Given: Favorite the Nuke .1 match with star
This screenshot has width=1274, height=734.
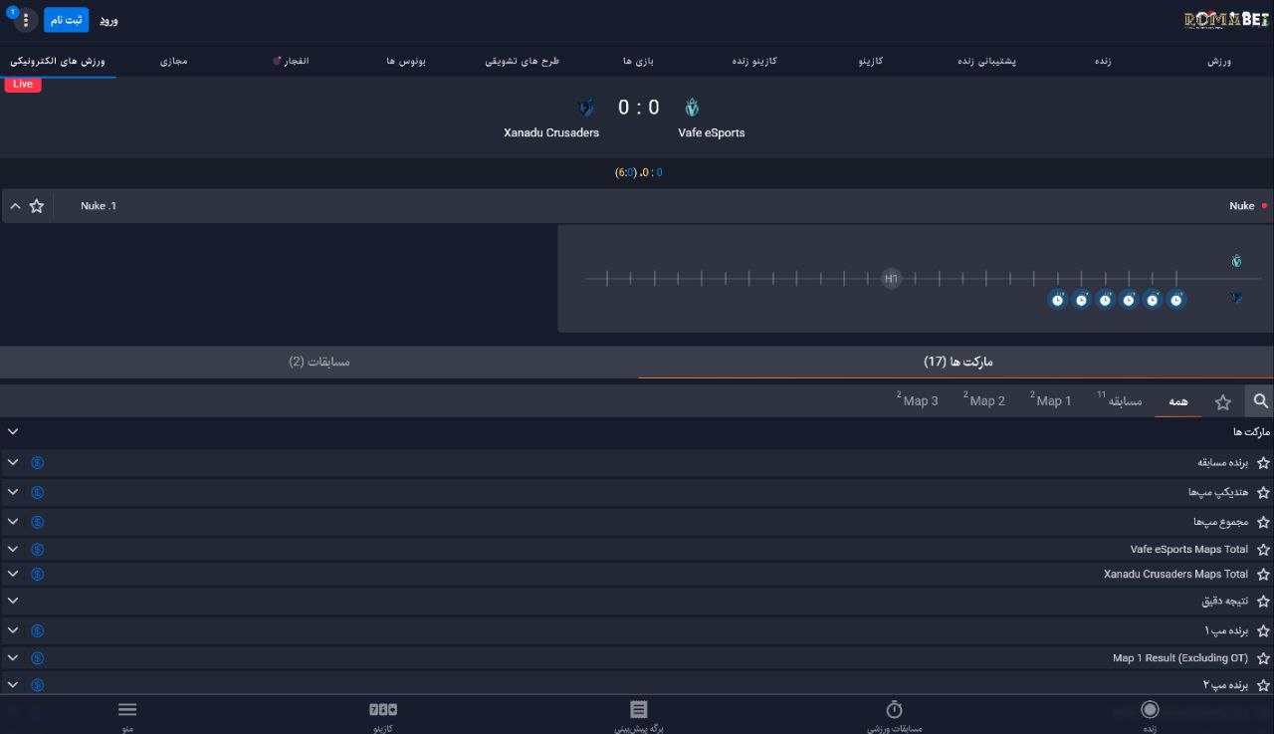Looking at the screenshot, I should [37, 206].
